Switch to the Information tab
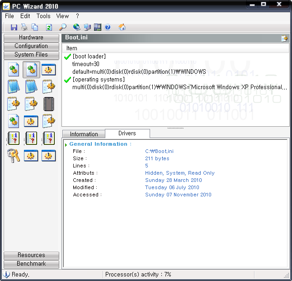This screenshot has height=281, width=292. tap(84, 134)
